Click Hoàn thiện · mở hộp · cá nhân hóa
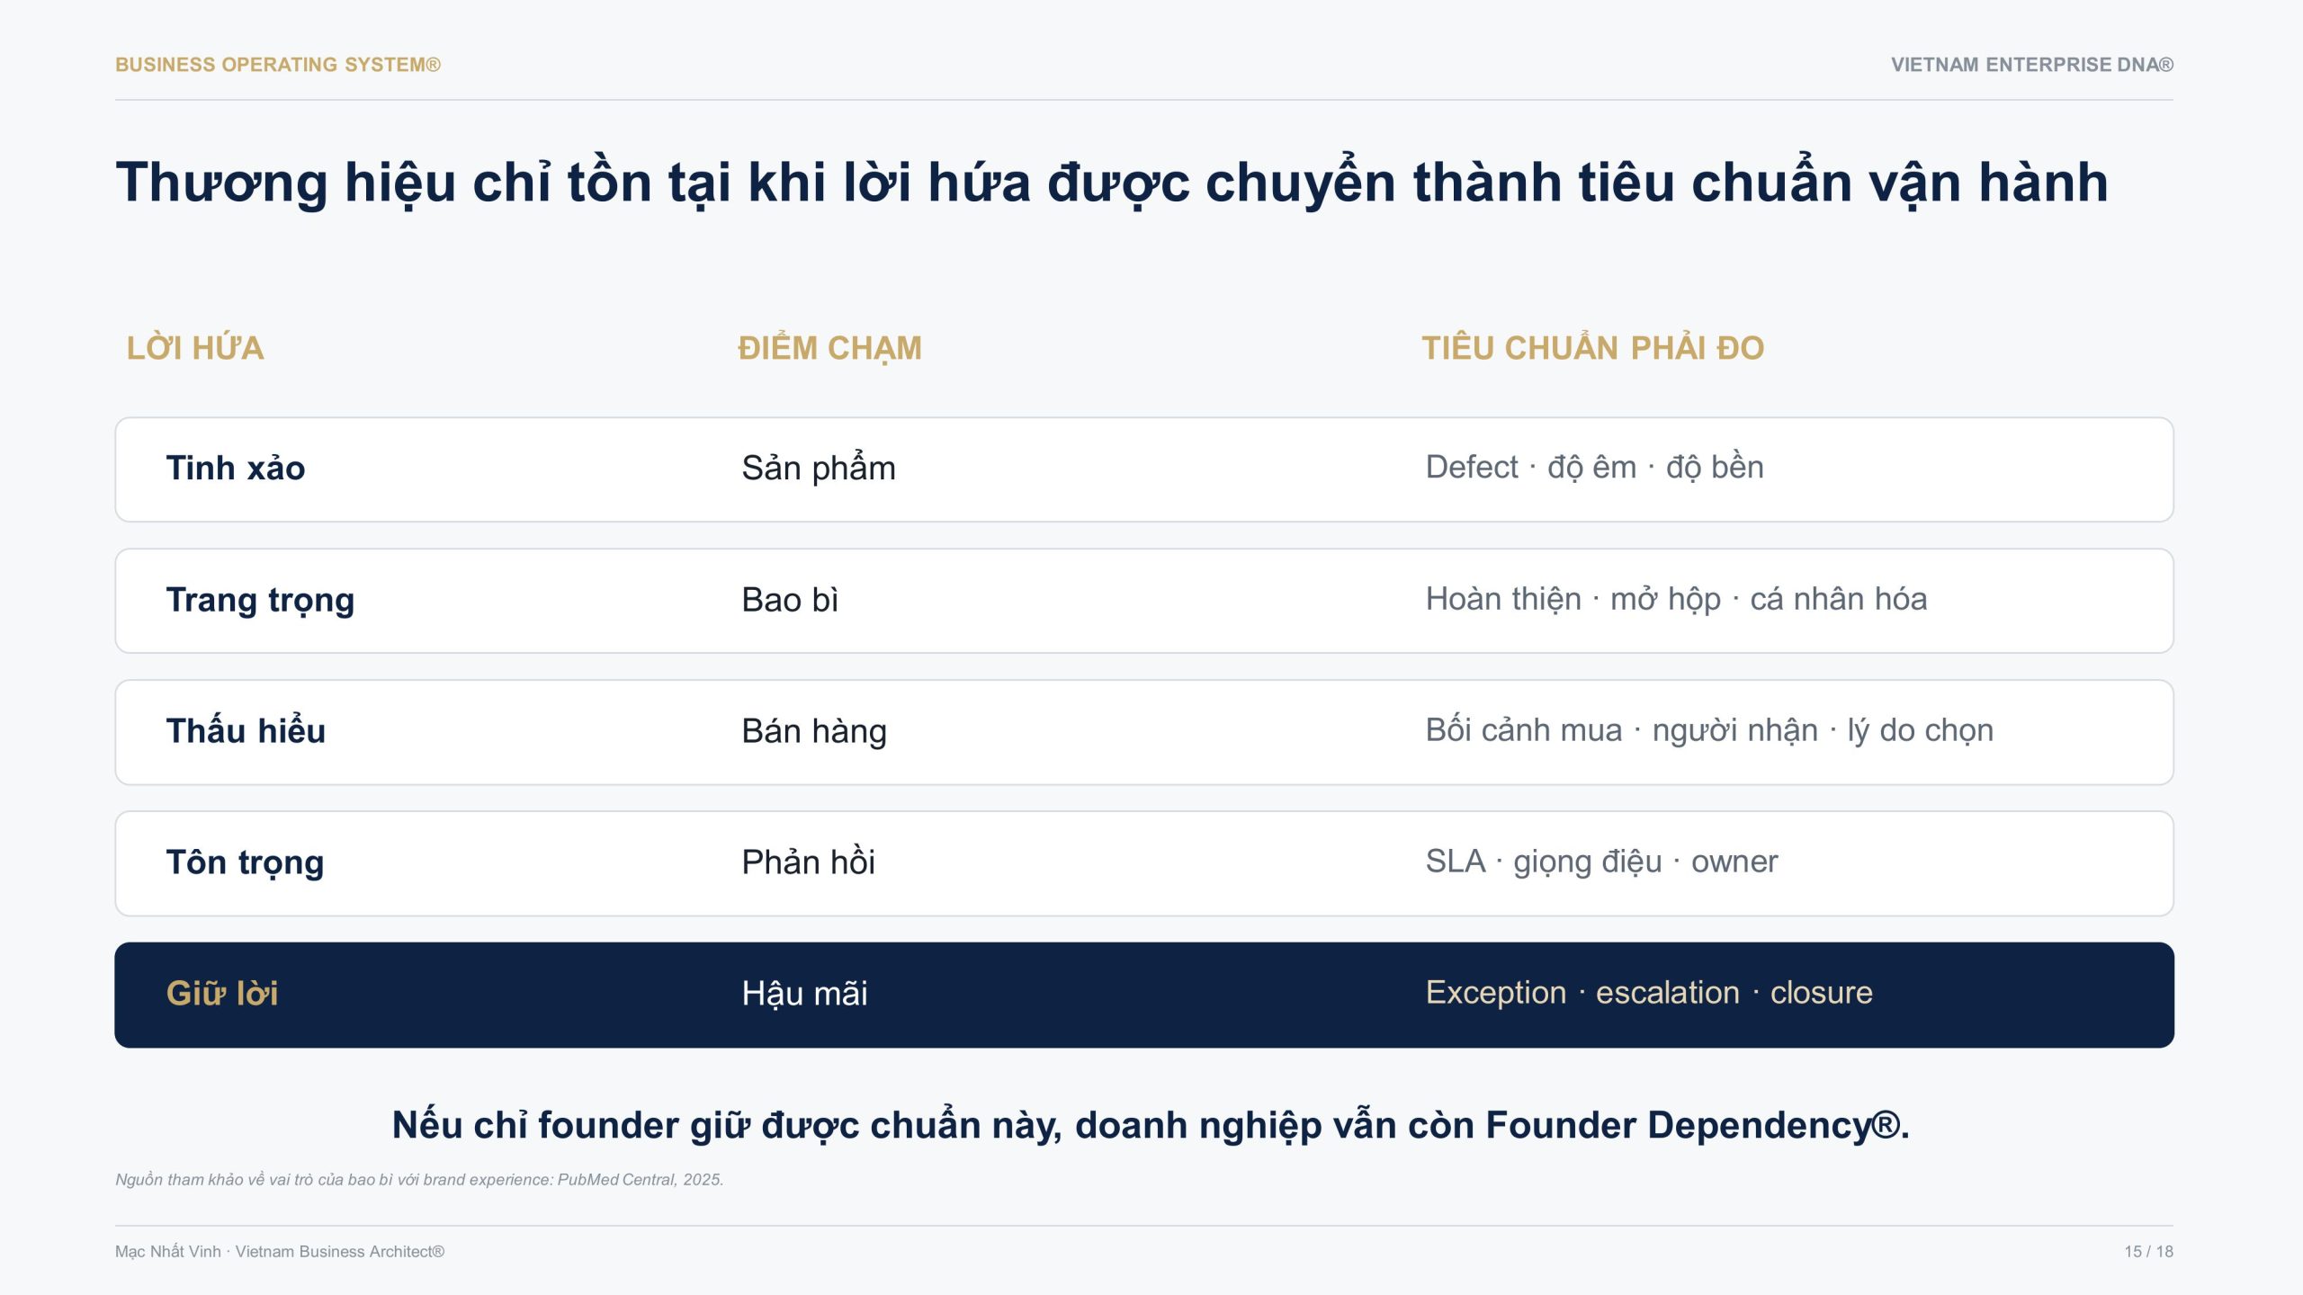The height and width of the screenshot is (1295, 2303). pyautogui.click(x=1677, y=600)
